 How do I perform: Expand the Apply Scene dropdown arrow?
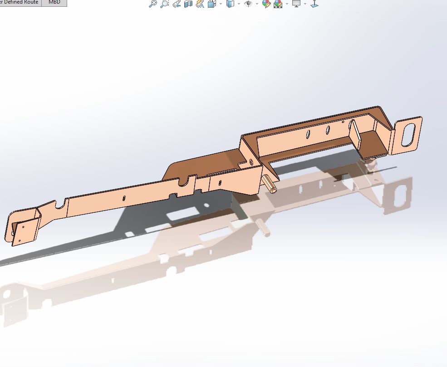[x=287, y=4]
